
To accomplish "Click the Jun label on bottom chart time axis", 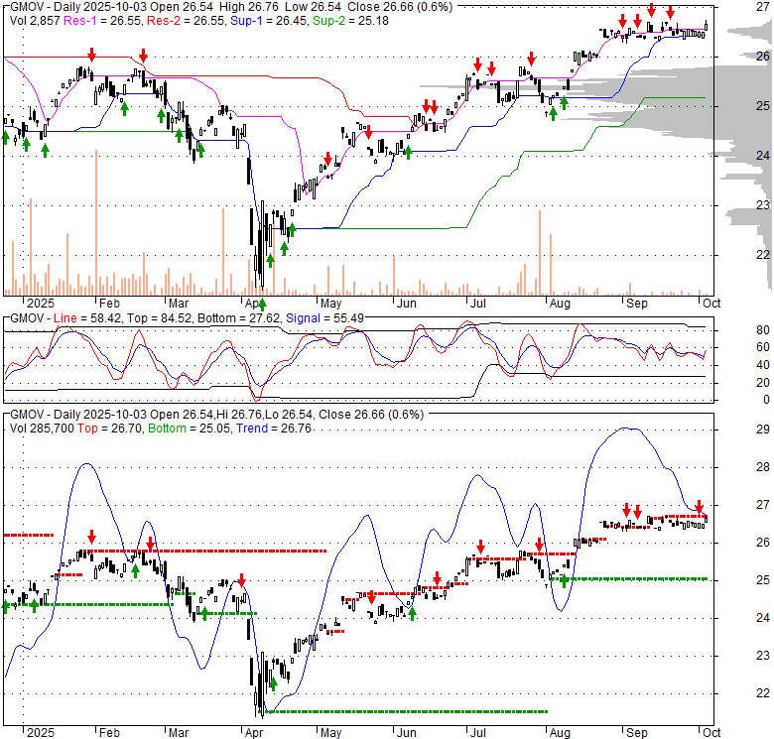I will click(x=406, y=733).
